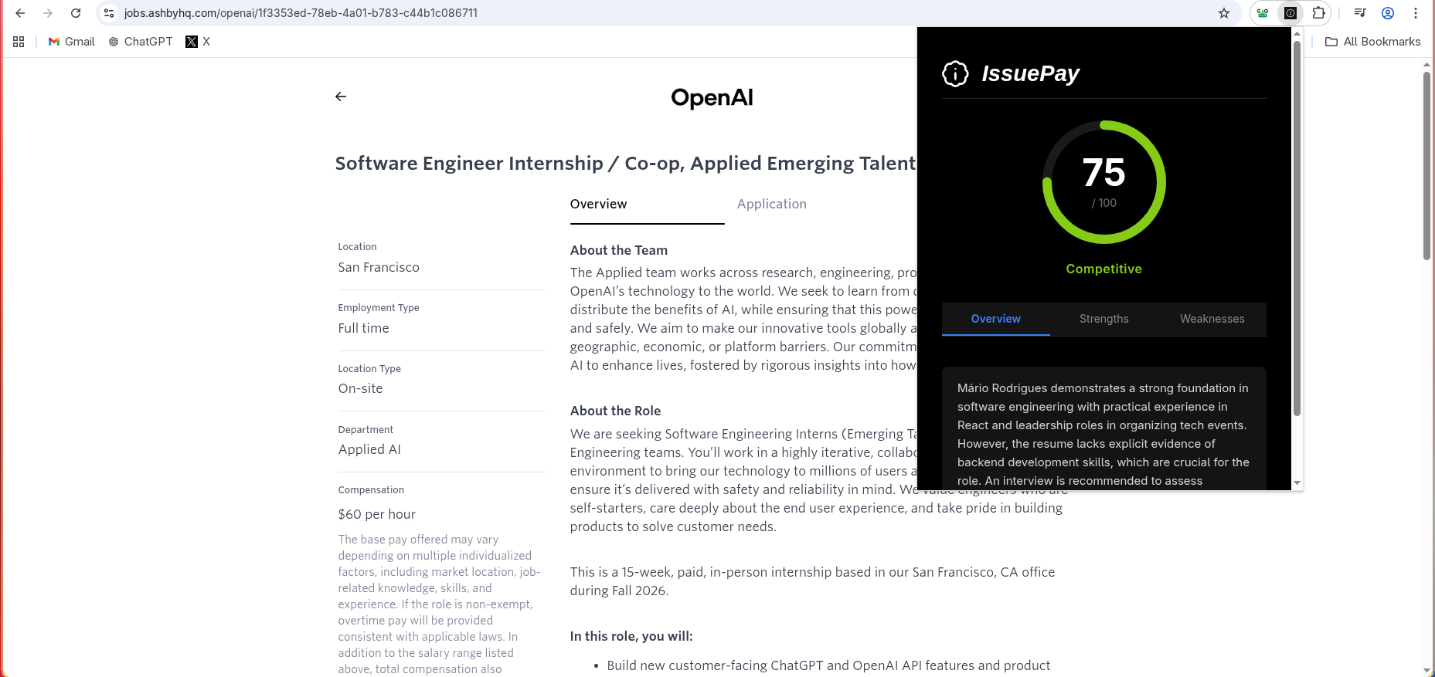Screen dimensions: 1435x677
Task: Select the IssuePay Overview tab
Action: [995, 319]
